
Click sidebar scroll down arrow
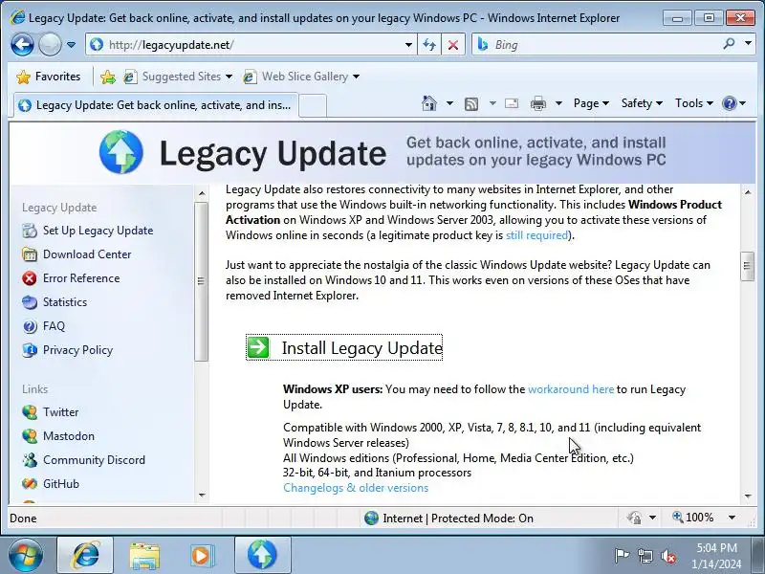[202, 495]
